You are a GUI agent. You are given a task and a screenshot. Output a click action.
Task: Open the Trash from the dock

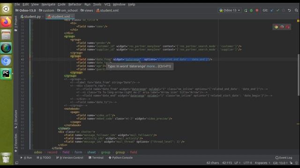tap(6, 158)
